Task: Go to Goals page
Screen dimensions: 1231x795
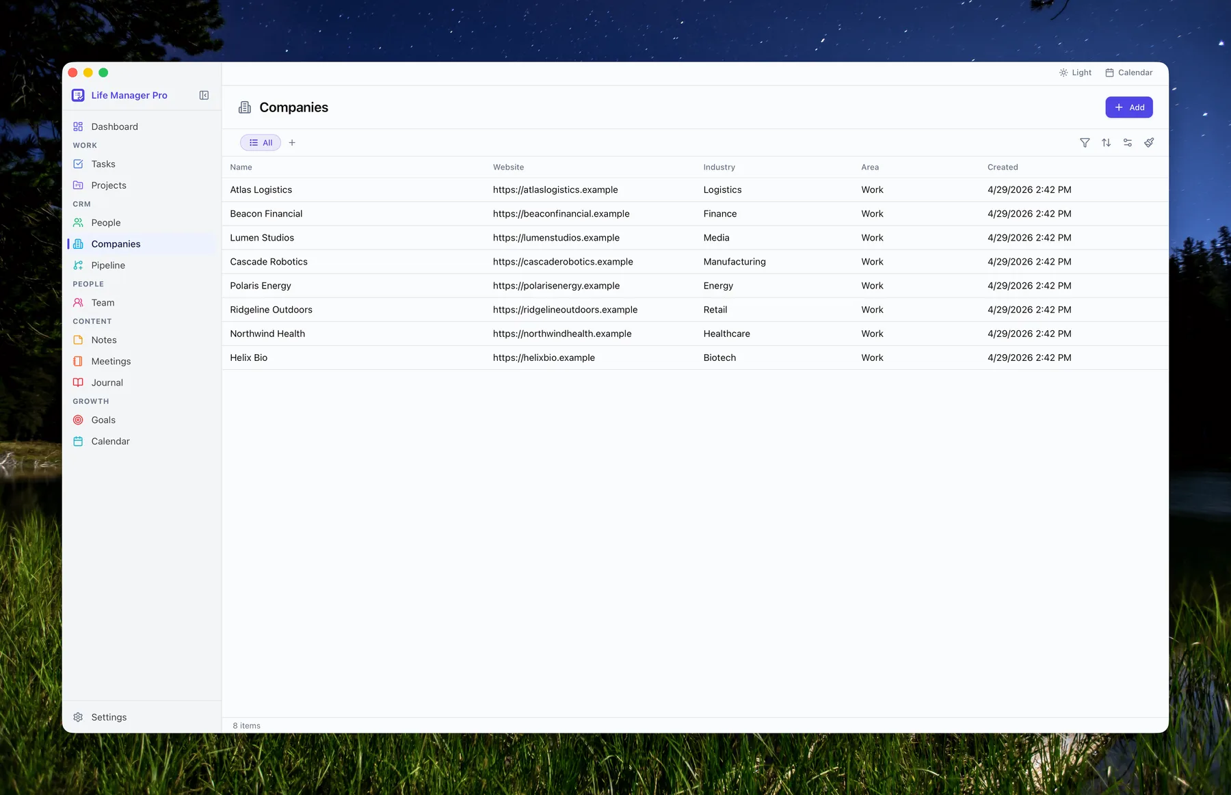Action: click(x=103, y=420)
